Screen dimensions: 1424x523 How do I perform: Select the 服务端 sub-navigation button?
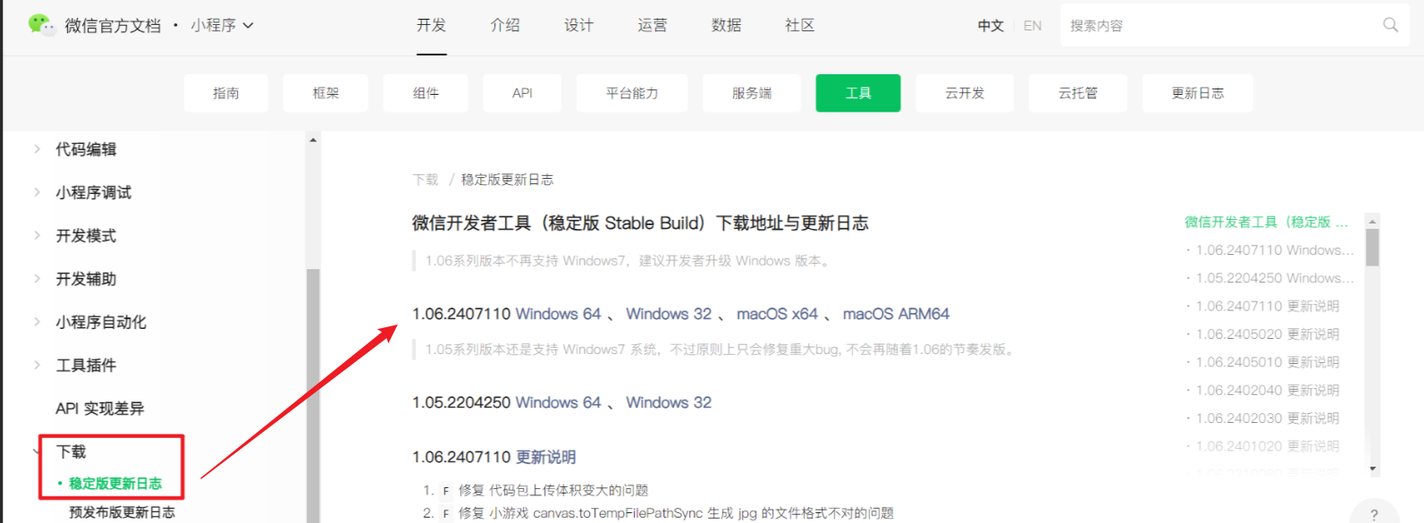[x=752, y=93]
